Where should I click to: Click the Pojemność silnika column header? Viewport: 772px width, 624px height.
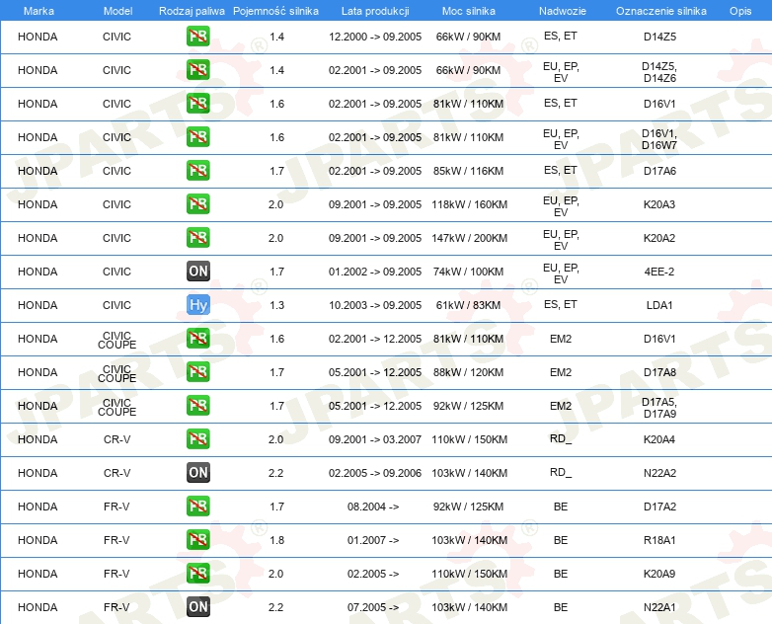pos(275,11)
